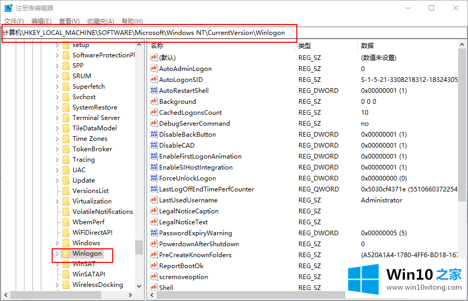Viewport: 468px width, 301px height.
Task: Open the 文件(F) menu
Action: coord(14,21)
